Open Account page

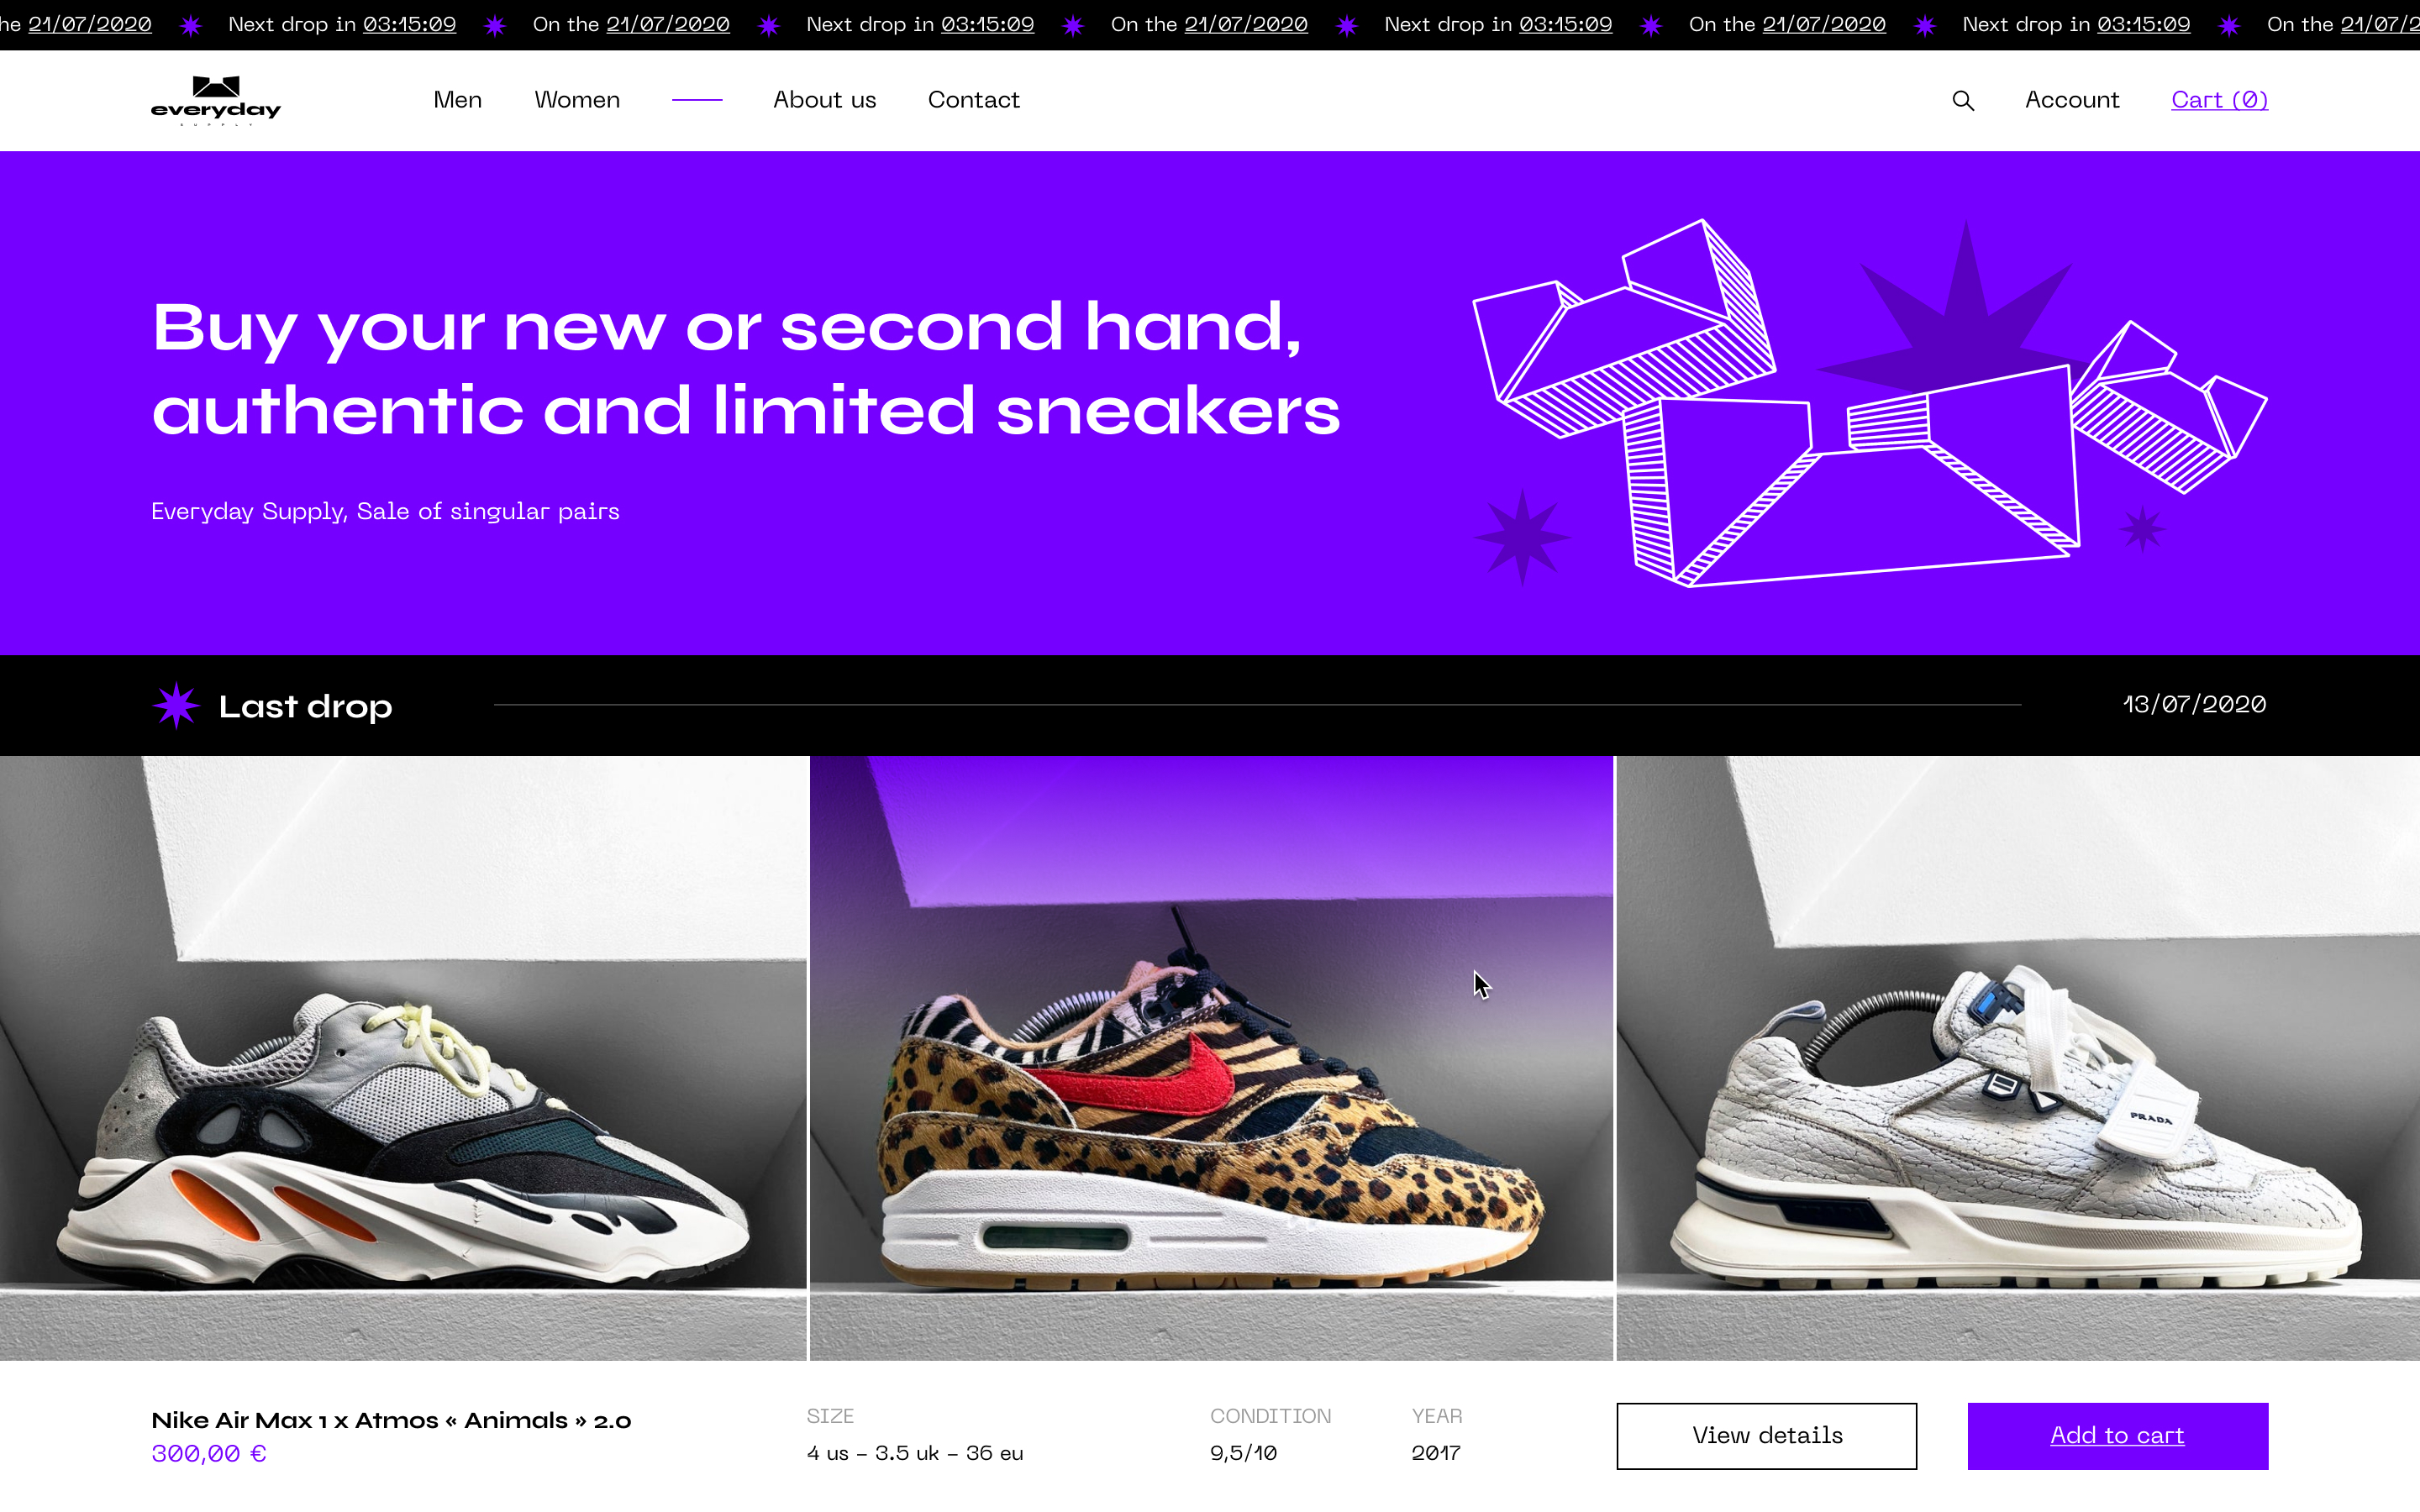pyautogui.click(x=2072, y=100)
